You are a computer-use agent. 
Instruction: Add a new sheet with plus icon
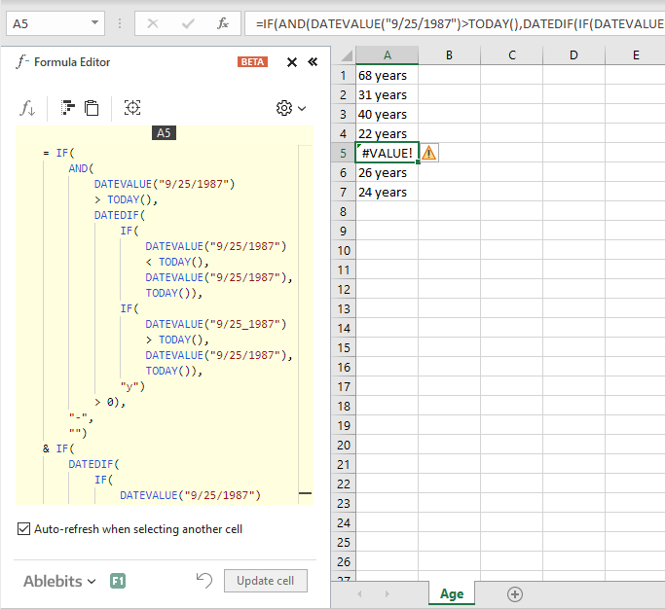pos(515,594)
